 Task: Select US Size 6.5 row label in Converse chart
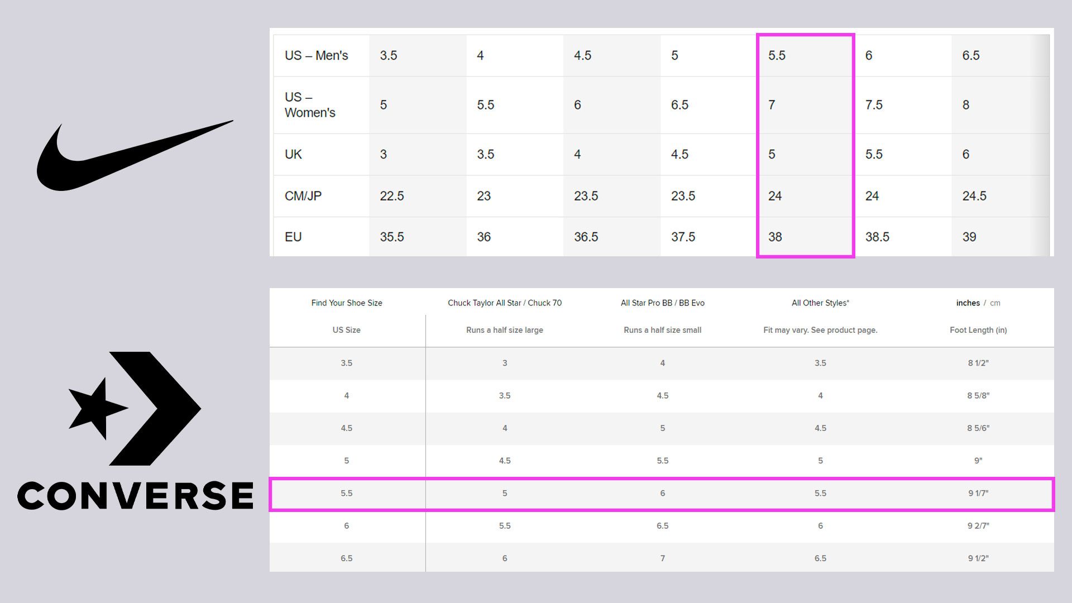pyautogui.click(x=347, y=558)
